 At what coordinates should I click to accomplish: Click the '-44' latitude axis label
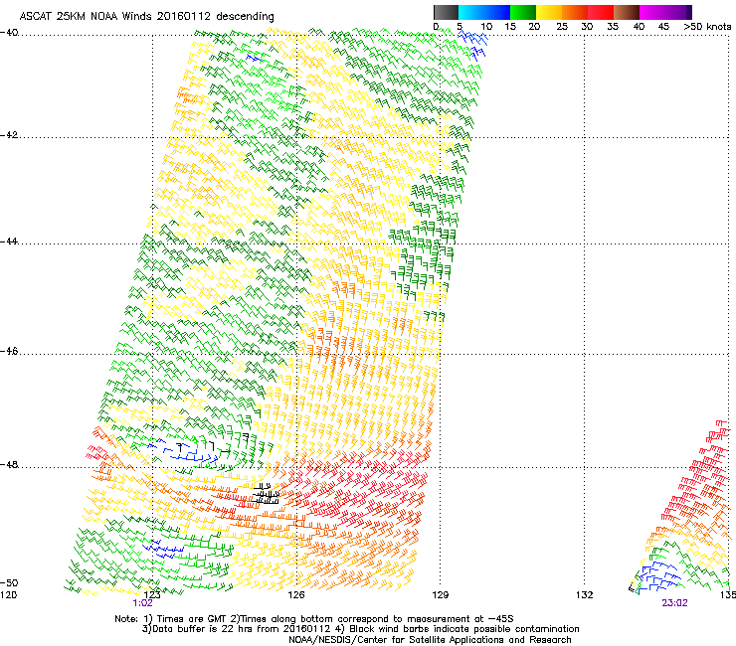click(9, 242)
